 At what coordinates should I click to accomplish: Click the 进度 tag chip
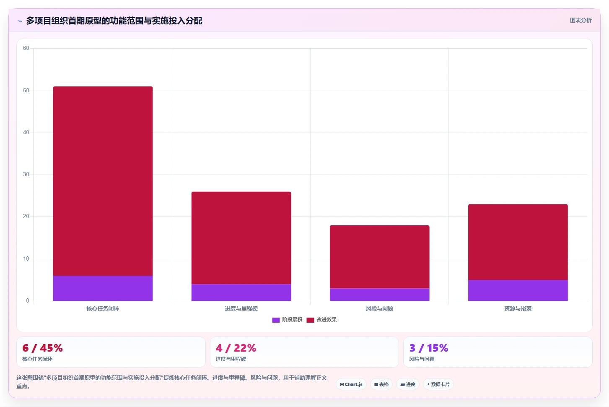point(408,384)
